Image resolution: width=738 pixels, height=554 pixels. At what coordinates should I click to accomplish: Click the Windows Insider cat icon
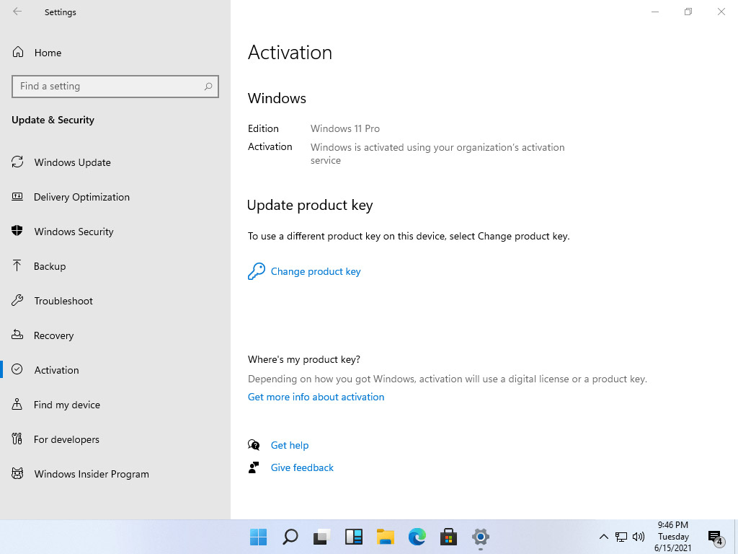(17, 473)
